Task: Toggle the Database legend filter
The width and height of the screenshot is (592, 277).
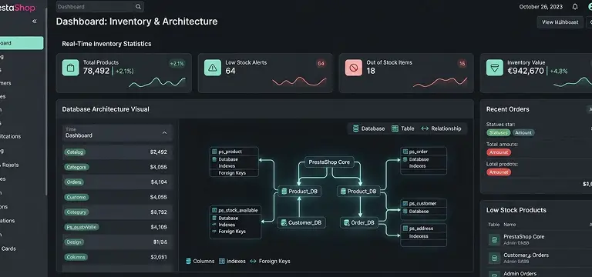Action: [x=369, y=128]
